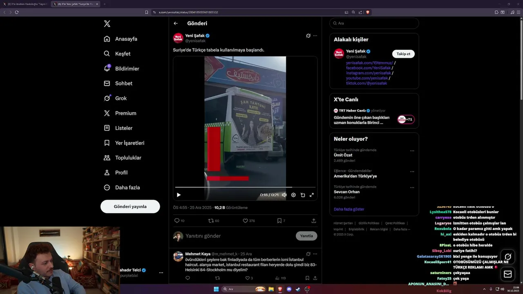Open options for Ümit Özat trend
This screenshot has width=523, height=294.
click(x=412, y=151)
